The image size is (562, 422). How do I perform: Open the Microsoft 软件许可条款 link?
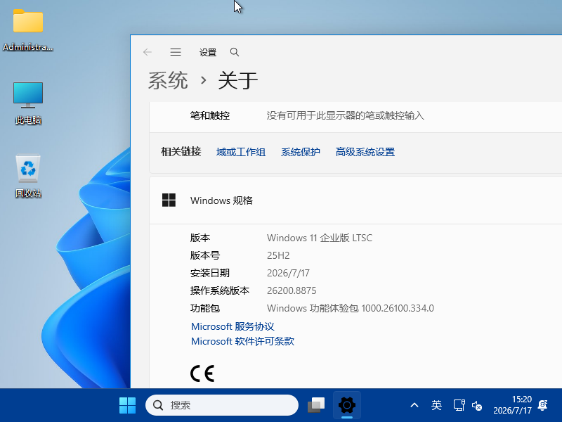tap(242, 341)
